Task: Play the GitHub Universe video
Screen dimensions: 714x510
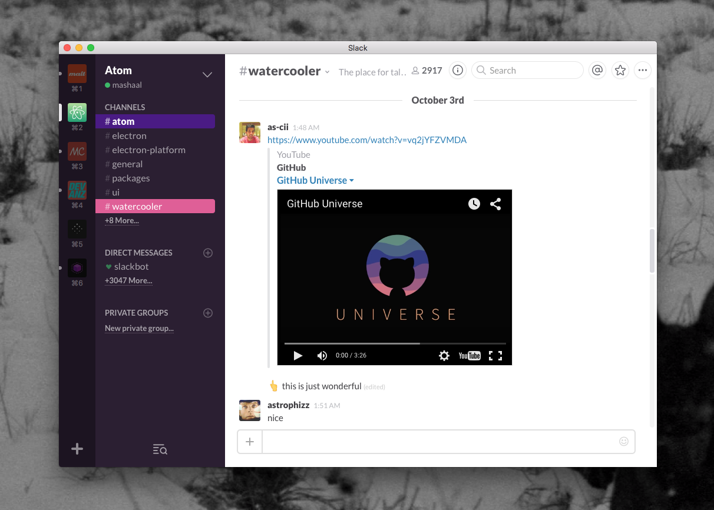Action: (x=298, y=355)
